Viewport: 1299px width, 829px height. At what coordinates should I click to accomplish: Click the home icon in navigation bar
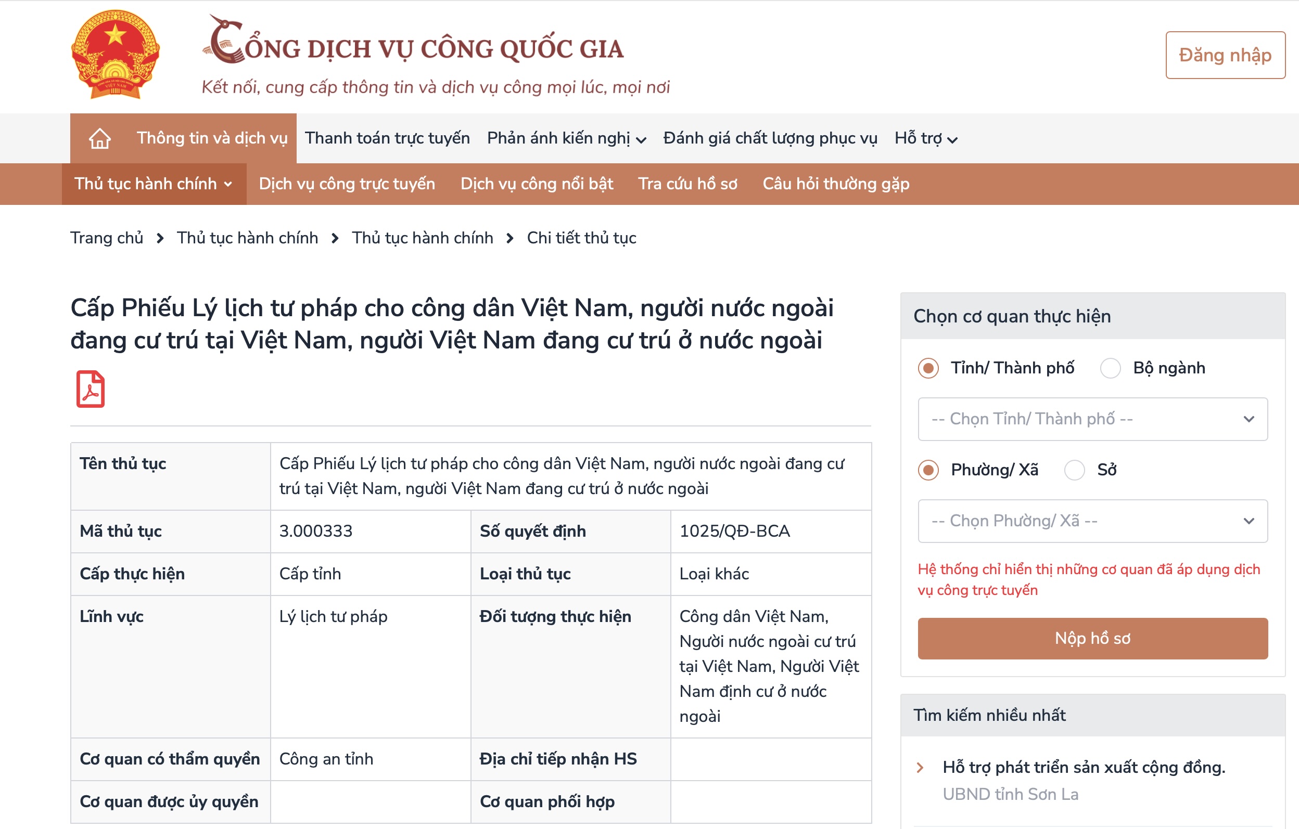[x=100, y=138]
